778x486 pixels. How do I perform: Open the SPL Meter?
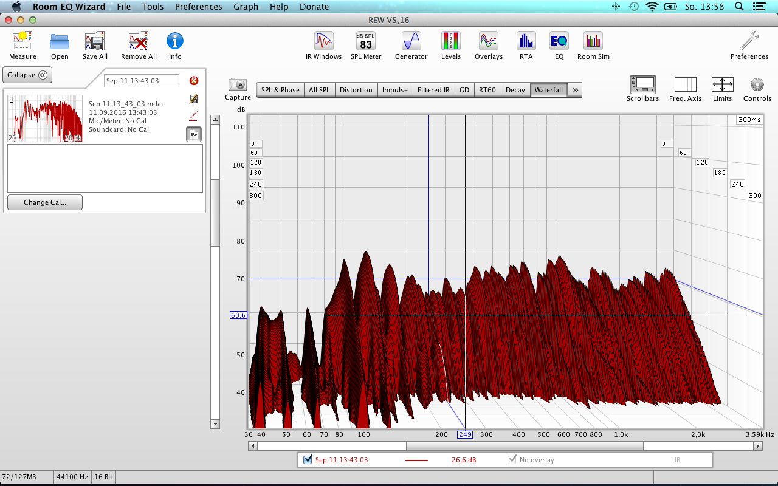pos(366,46)
